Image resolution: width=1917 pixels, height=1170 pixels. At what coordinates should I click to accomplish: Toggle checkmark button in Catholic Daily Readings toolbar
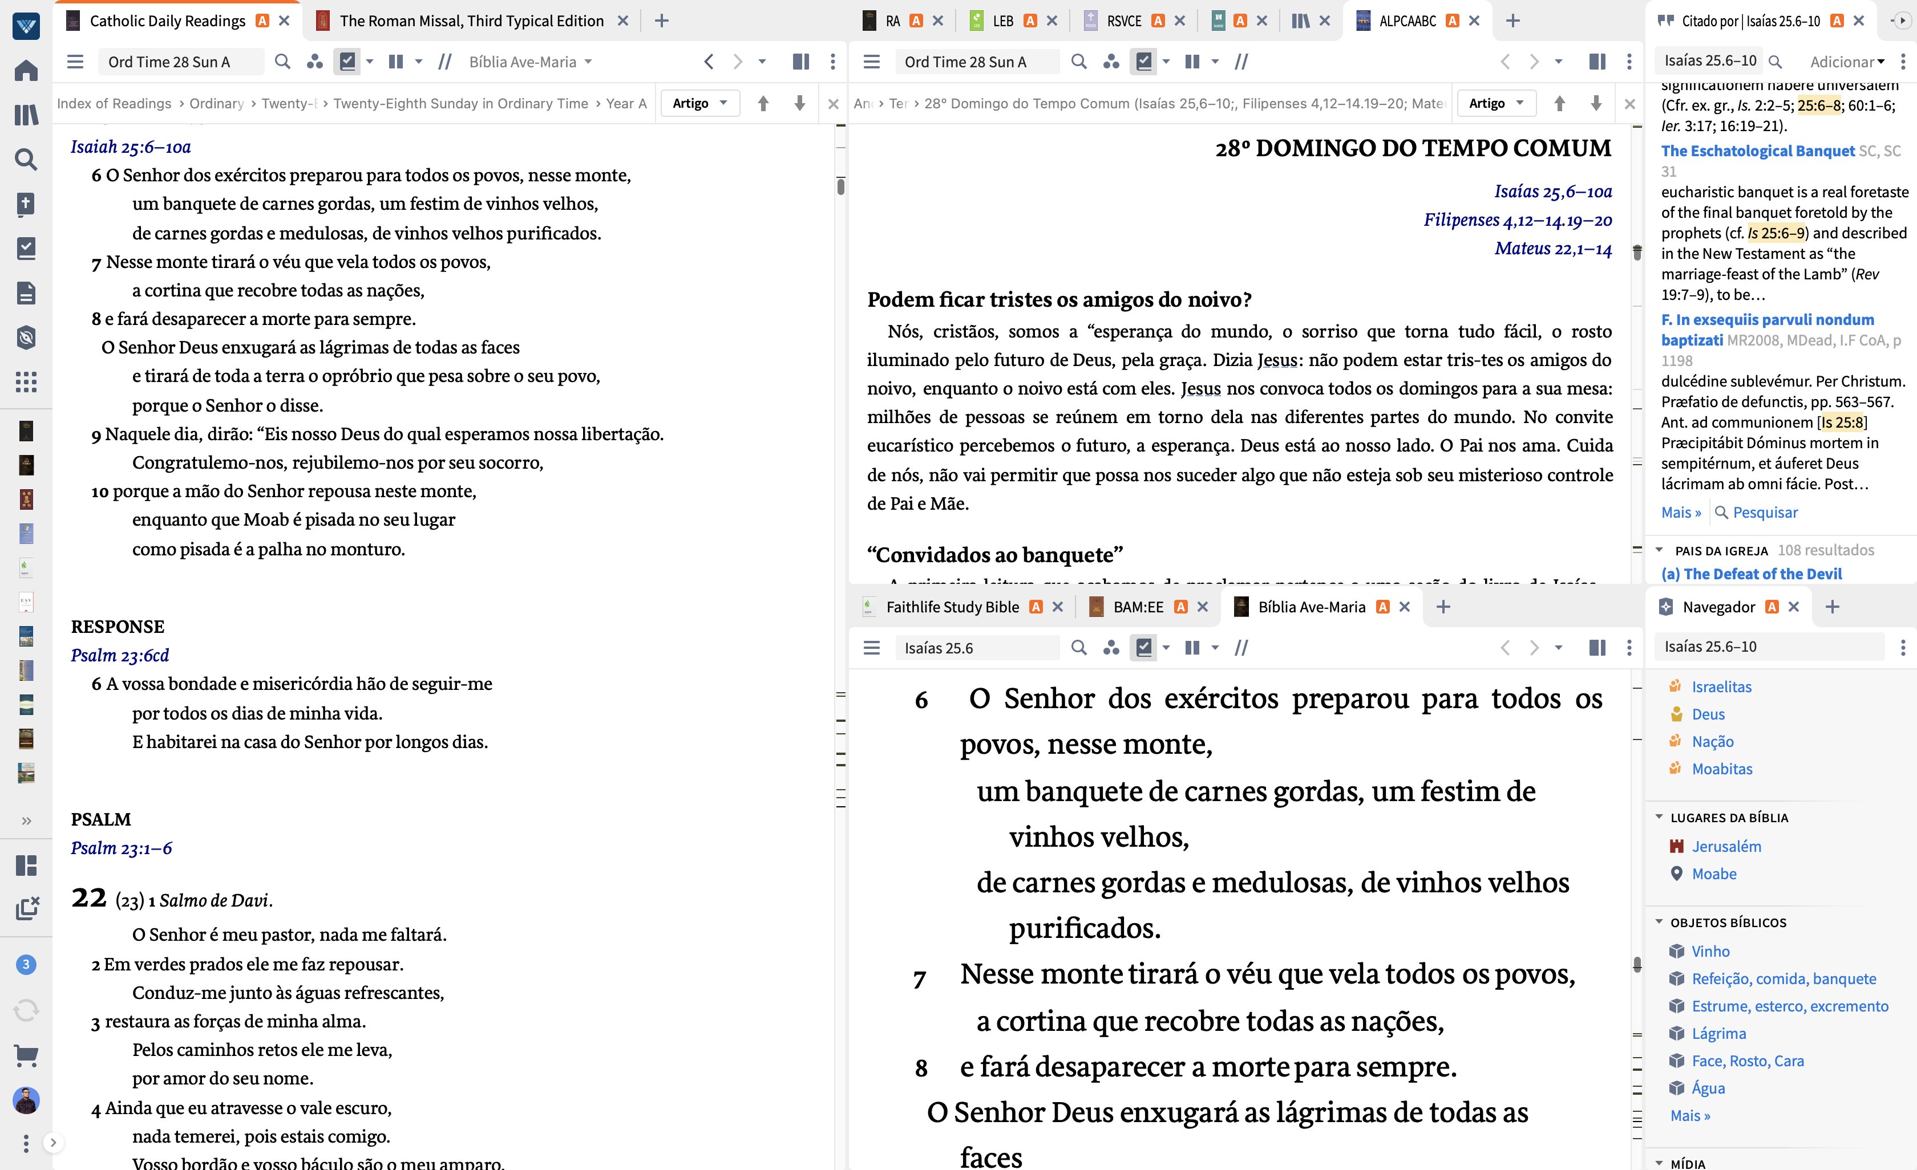pyautogui.click(x=347, y=62)
